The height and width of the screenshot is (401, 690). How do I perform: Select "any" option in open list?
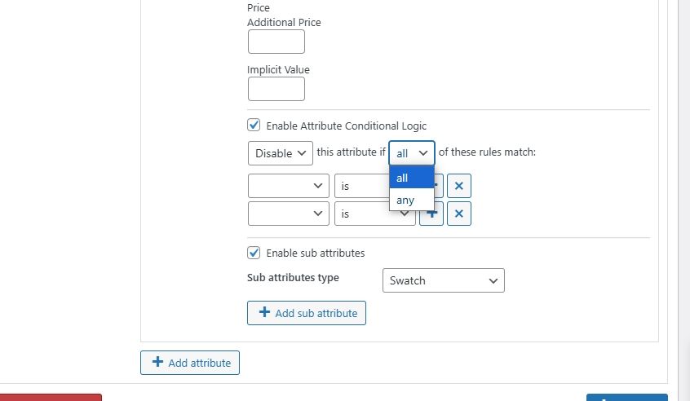click(x=411, y=200)
